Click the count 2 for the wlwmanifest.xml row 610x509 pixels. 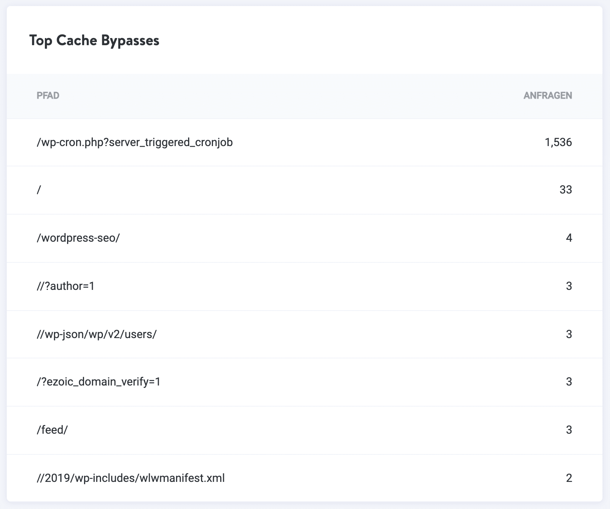coord(569,478)
